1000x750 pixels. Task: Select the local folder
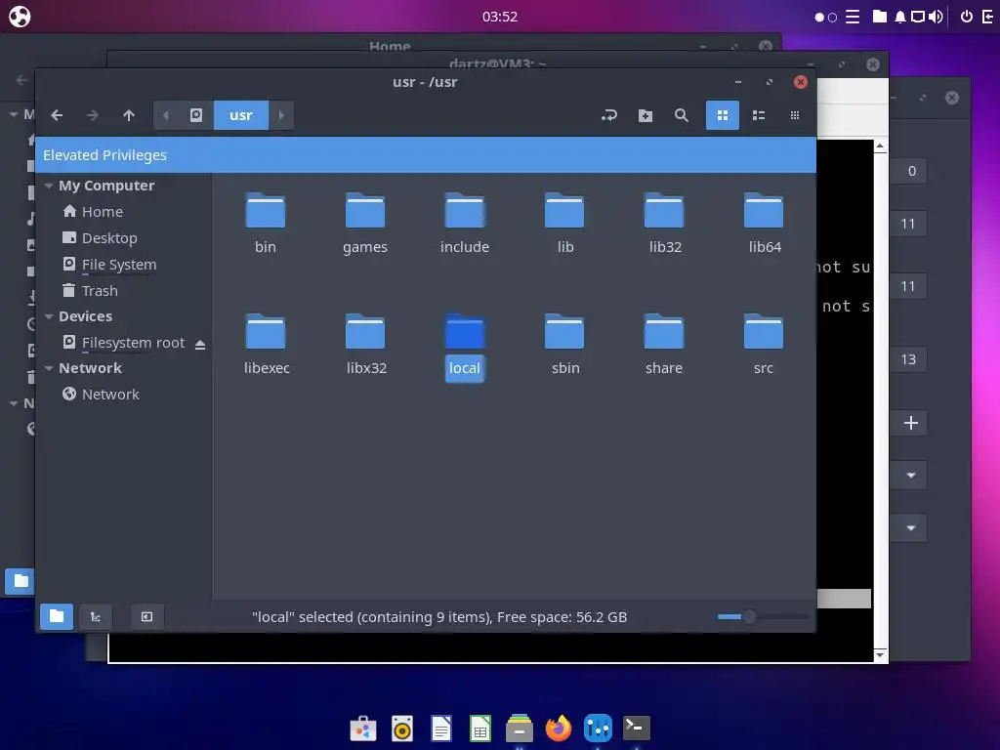465,347
